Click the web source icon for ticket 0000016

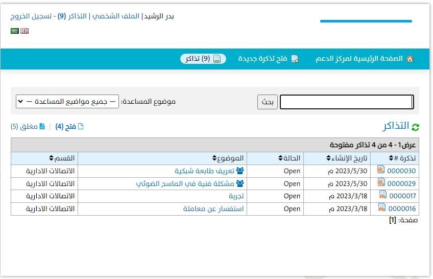coord(381,207)
